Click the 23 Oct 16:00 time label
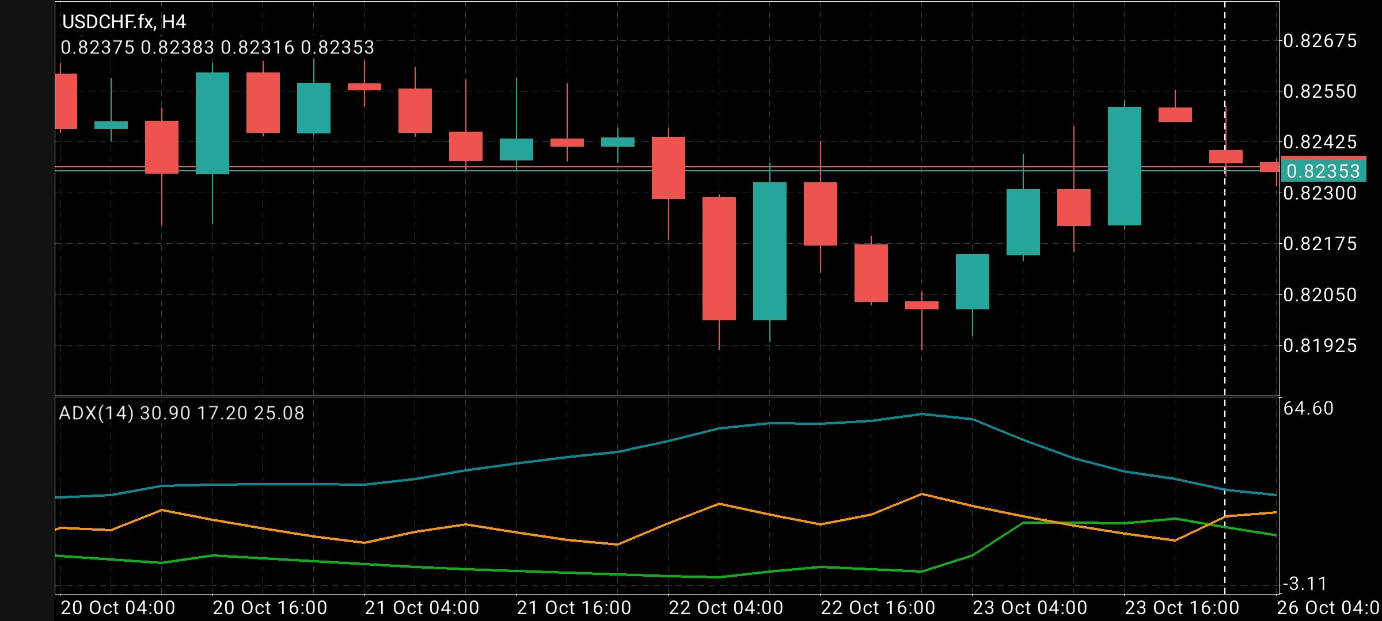1382x621 pixels. tap(1182, 608)
